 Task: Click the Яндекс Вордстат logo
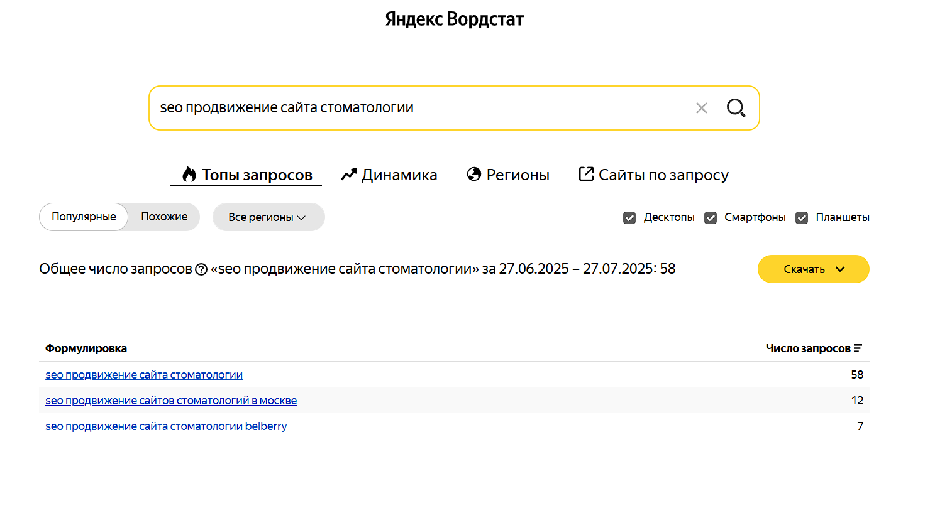(454, 19)
